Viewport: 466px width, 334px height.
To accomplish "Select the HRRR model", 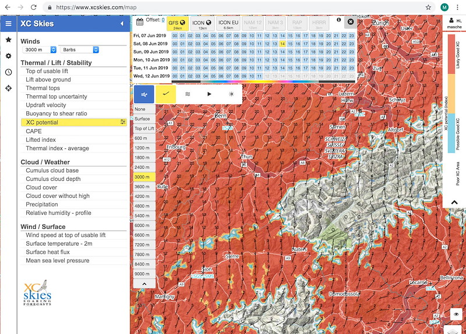I will coord(319,24).
